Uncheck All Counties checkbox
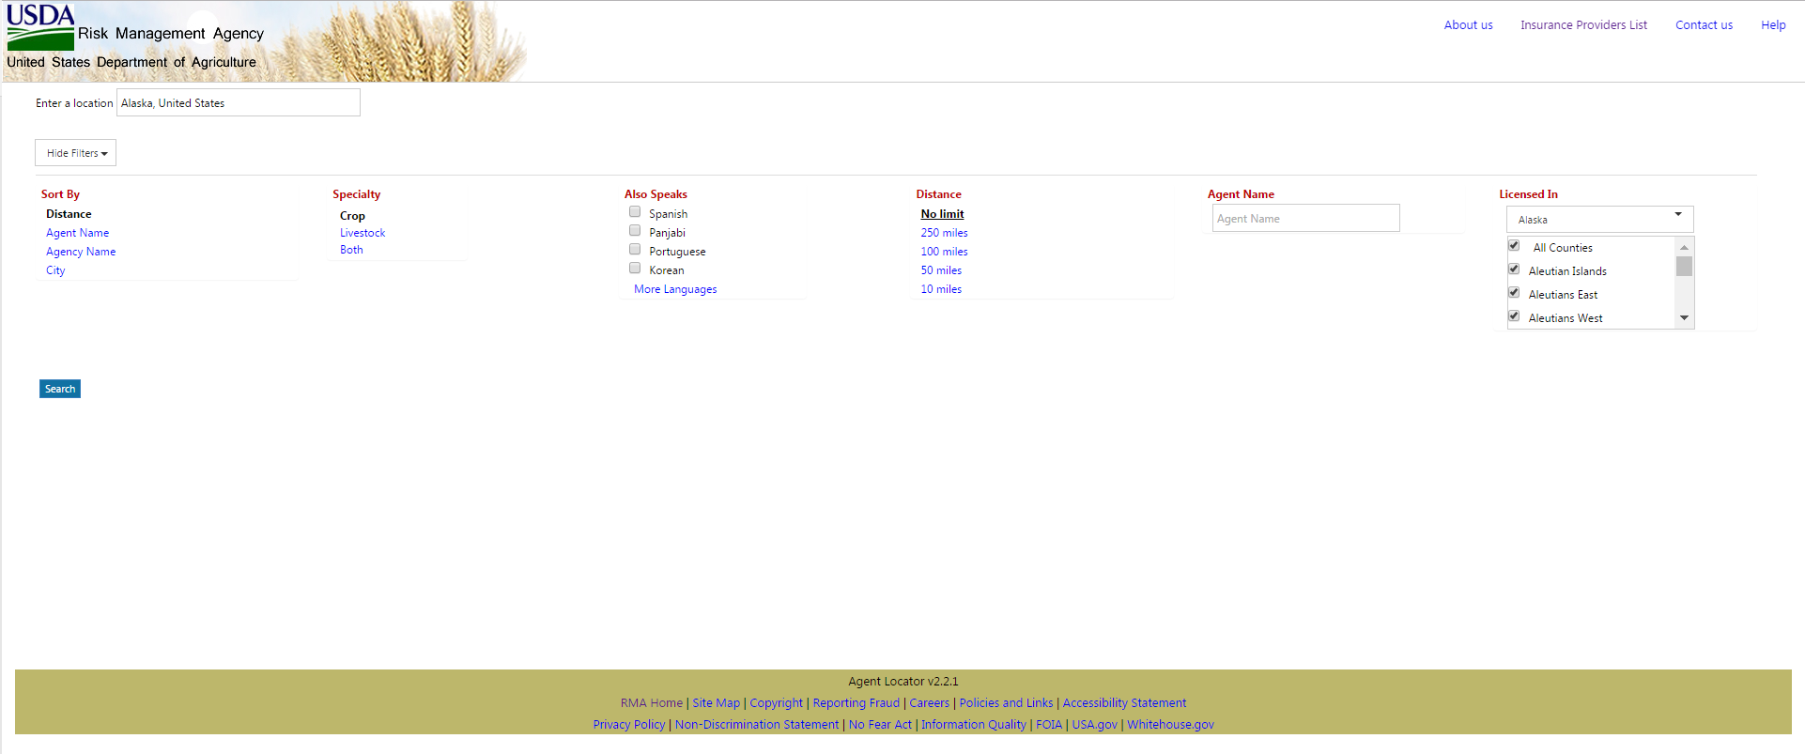 pos(1514,246)
